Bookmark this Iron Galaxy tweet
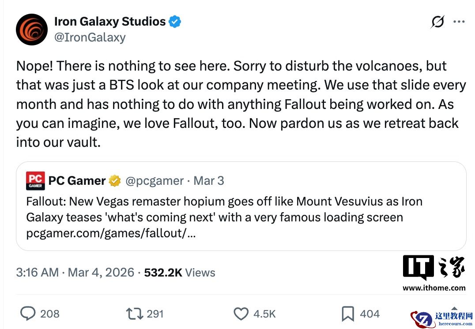 [348, 314]
